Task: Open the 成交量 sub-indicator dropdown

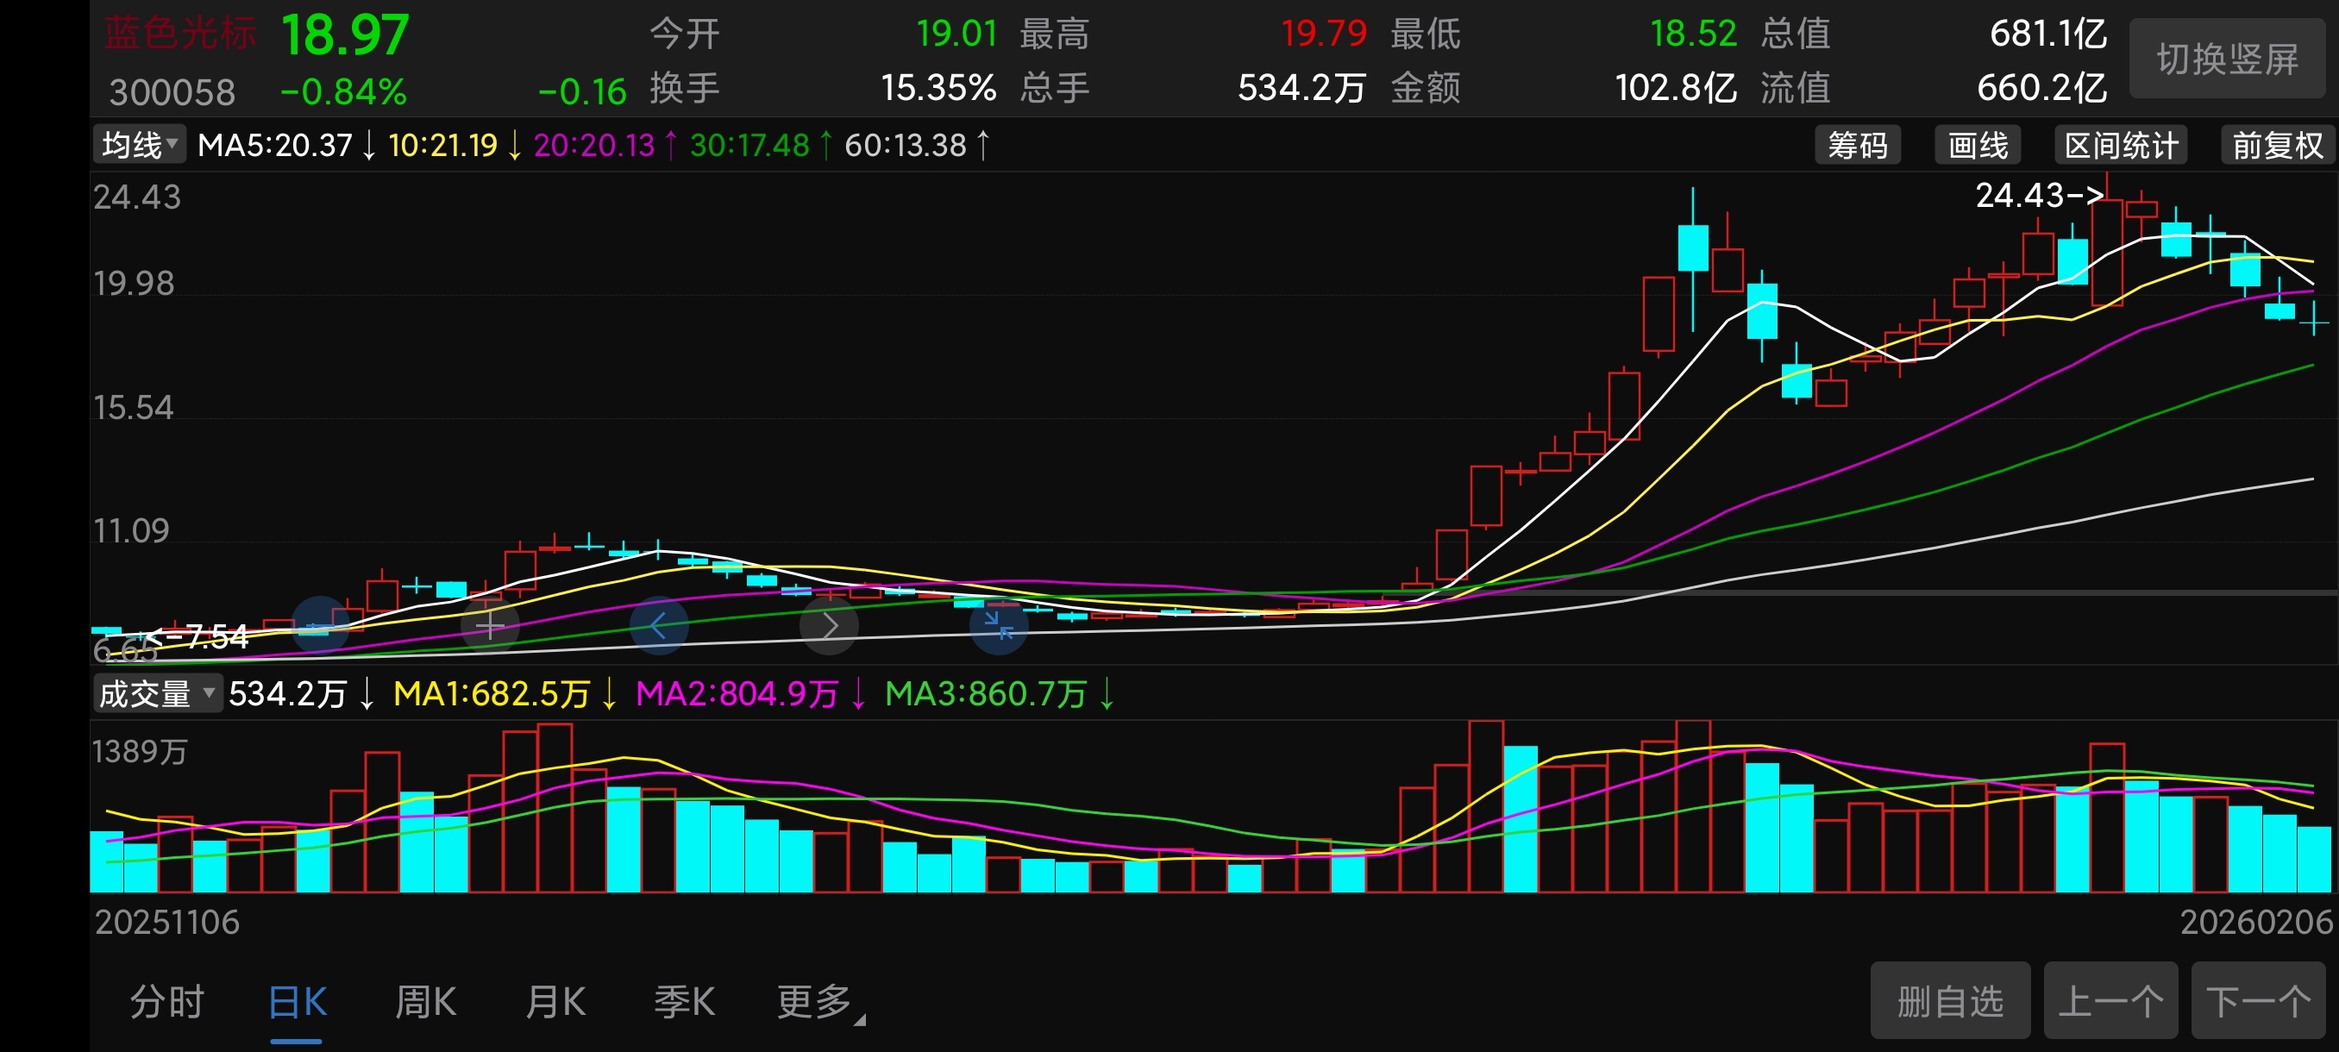Action: [156, 694]
